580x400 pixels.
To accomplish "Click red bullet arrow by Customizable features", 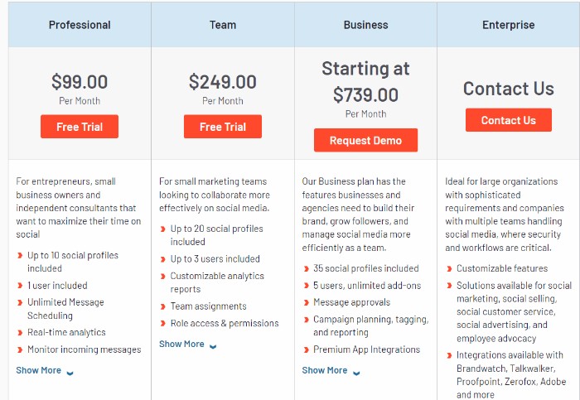I will pos(449,269).
